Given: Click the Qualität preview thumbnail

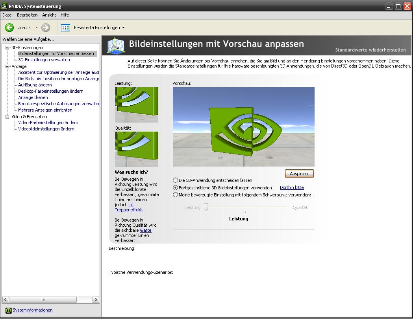Looking at the screenshot, I should coord(137,149).
